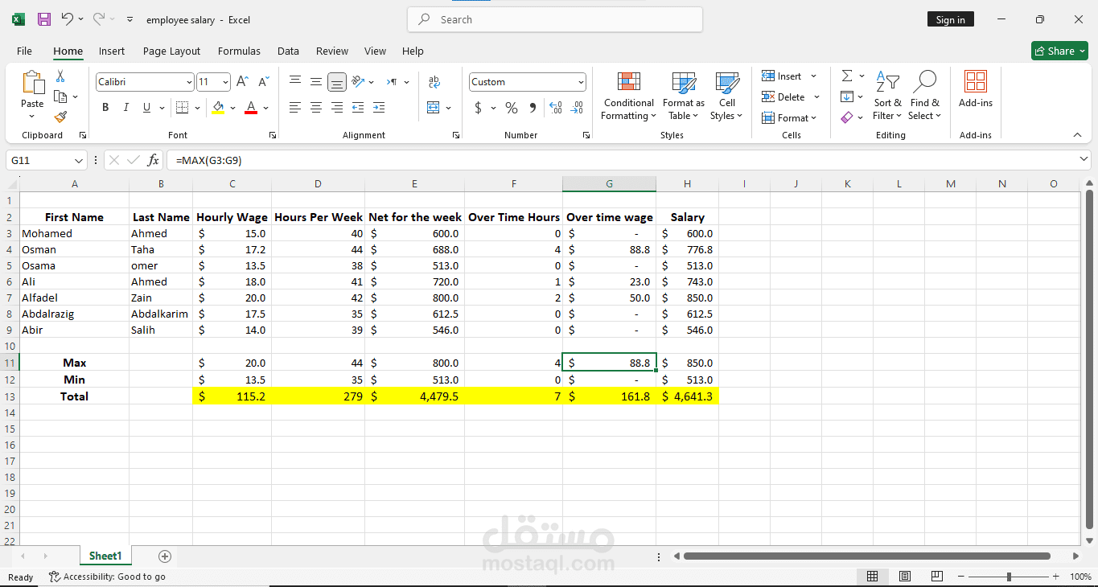
Task: Open the Calibri font name dropdown
Action: coord(189,82)
